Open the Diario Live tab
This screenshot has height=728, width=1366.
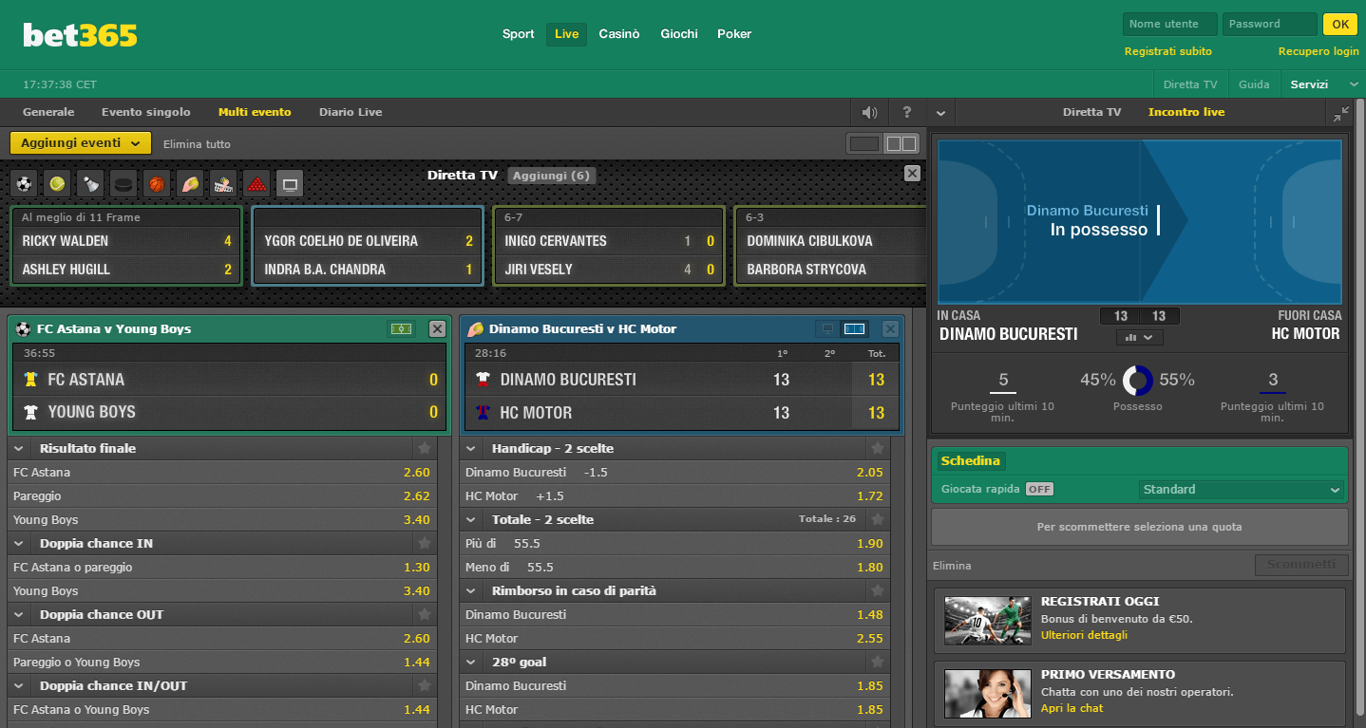click(351, 112)
